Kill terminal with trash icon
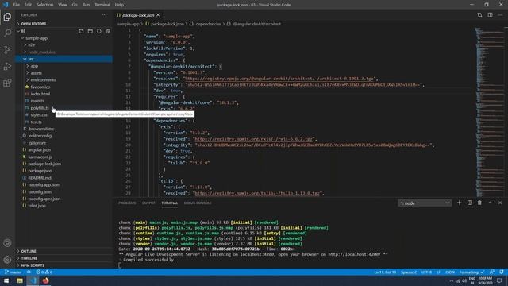The image size is (508, 286). point(479,203)
